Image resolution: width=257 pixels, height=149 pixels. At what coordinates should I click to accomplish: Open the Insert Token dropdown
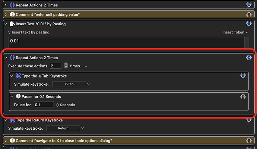point(235,32)
